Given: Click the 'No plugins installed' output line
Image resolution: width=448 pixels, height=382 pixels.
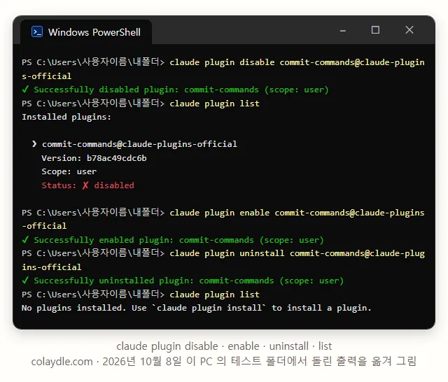Looking at the screenshot, I should click(x=196, y=308).
